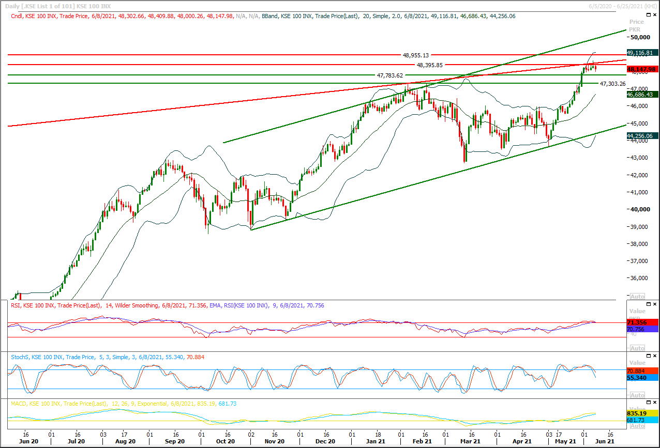Click the Auto scale button of the price axis
Viewport: 660px width, 448px height.
tap(638, 297)
